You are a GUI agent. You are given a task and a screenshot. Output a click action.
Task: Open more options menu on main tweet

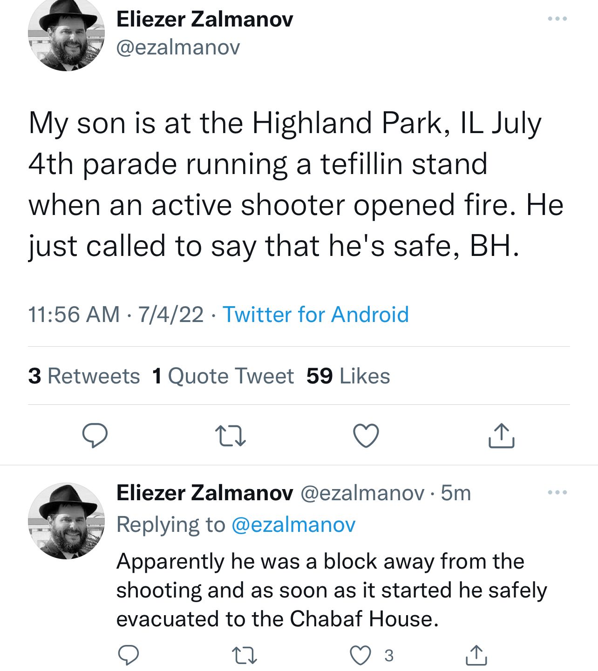[x=557, y=19]
